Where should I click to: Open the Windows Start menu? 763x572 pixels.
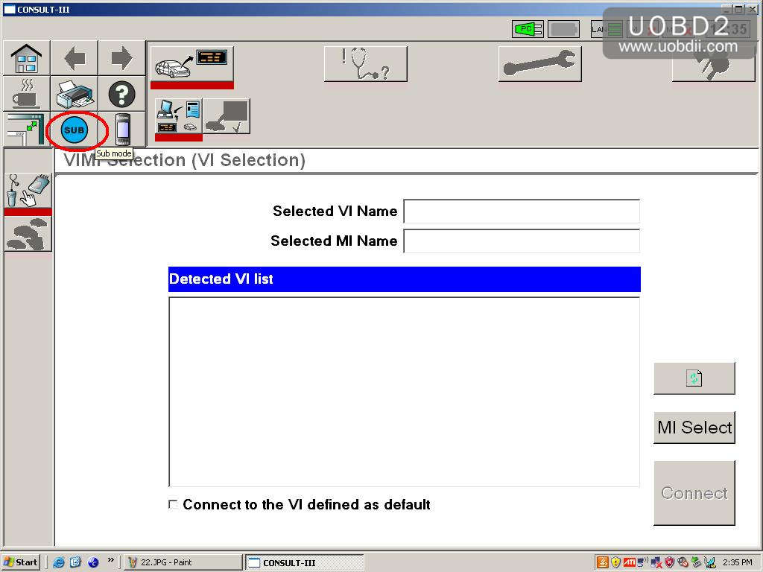[x=21, y=562]
